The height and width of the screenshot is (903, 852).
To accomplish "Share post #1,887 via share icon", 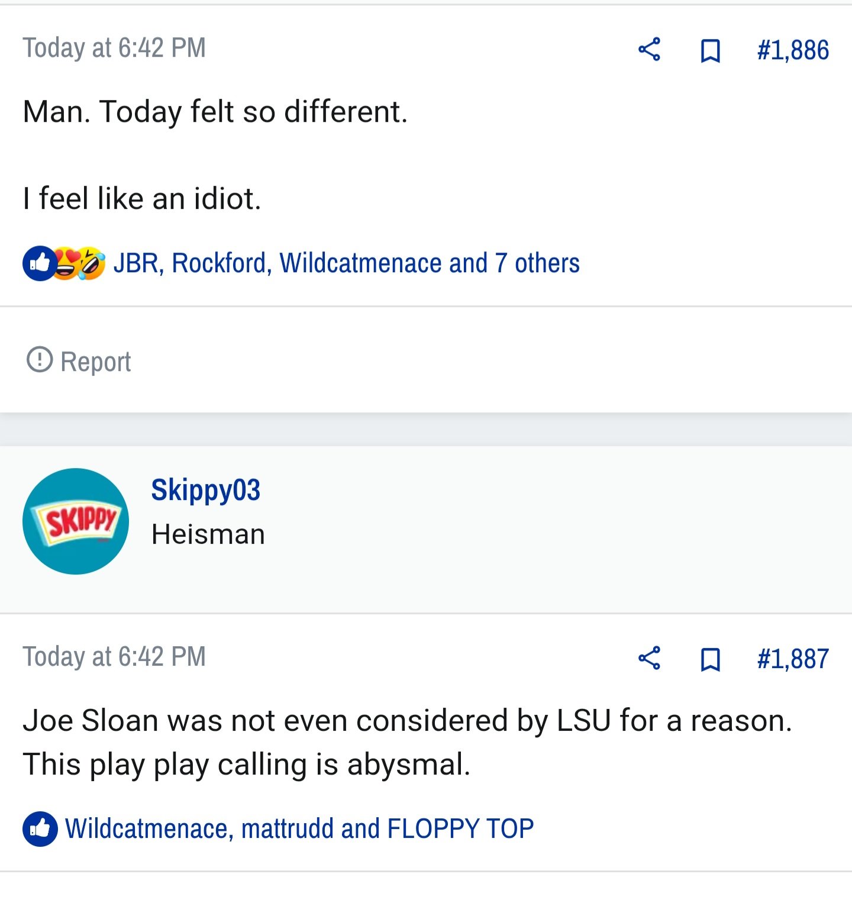I will pos(649,658).
